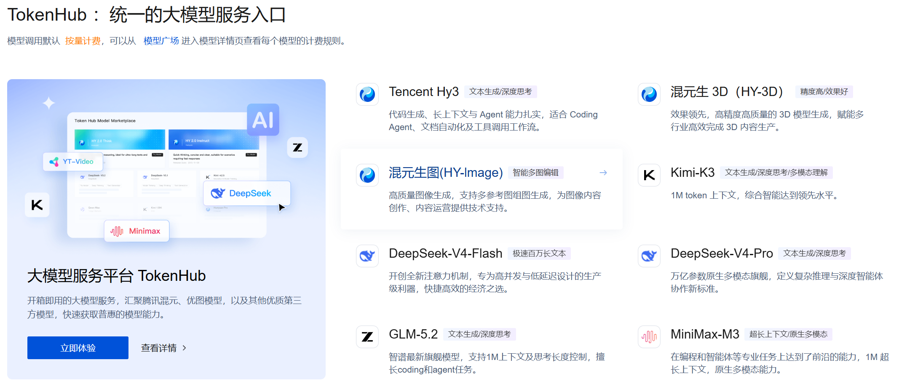The image size is (899, 392).
Task: Click the Tencent Hy3 description about Coding Agent
Action: pyautogui.click(x=493, y=121)
